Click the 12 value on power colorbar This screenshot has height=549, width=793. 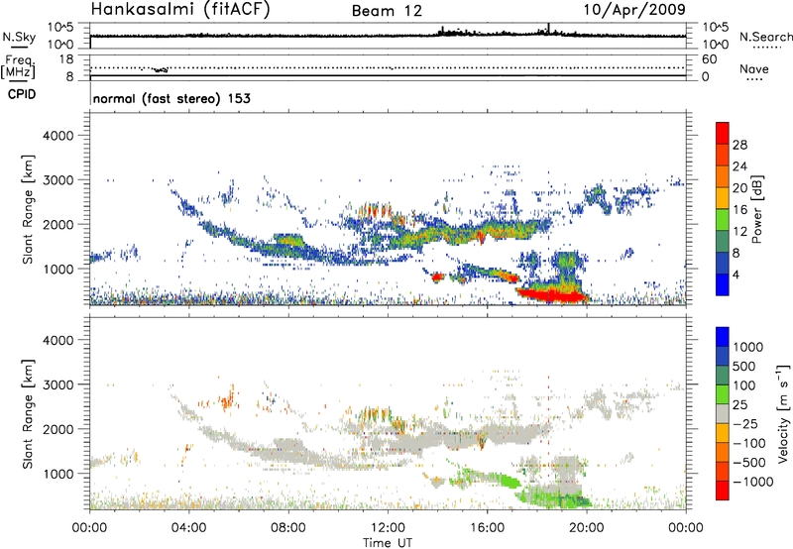point(739,232)
